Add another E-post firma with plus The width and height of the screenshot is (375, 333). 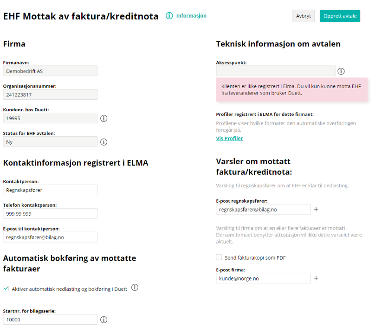point(316,278)
